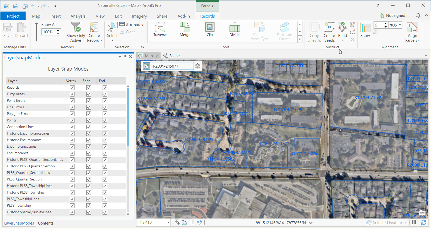Open active record settings gear
Screen dimensions: 431x229
coord(198,66)
